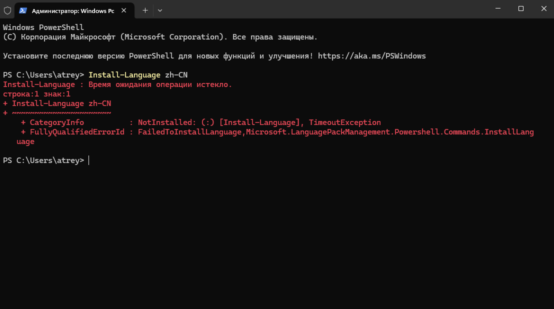Open the https://aka.ms/PSWindows link

point(371,56)
